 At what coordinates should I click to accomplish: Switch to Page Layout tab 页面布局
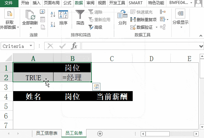(x=51, y=3)
